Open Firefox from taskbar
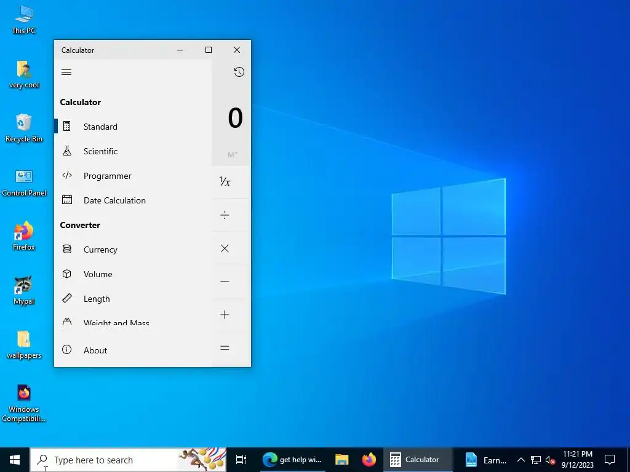The height and width of the screenshot is (472, 630). coord(369,460)
